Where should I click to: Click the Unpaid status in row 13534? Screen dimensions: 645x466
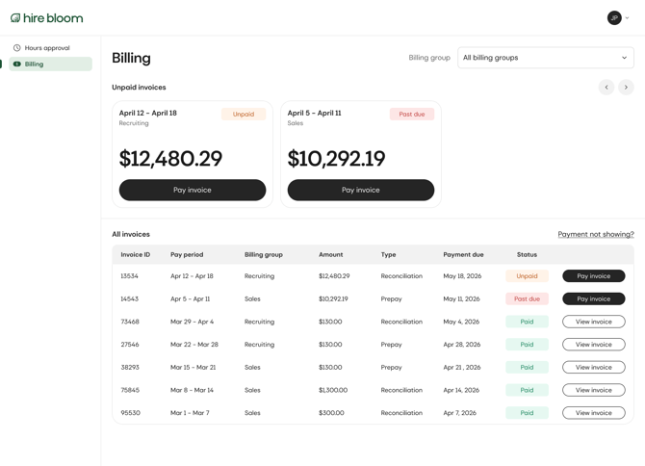527,276
